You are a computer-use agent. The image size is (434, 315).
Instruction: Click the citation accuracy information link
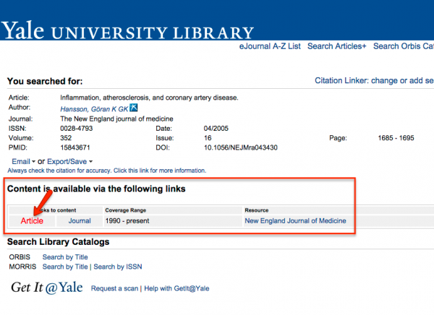click(x=107, y=171)
